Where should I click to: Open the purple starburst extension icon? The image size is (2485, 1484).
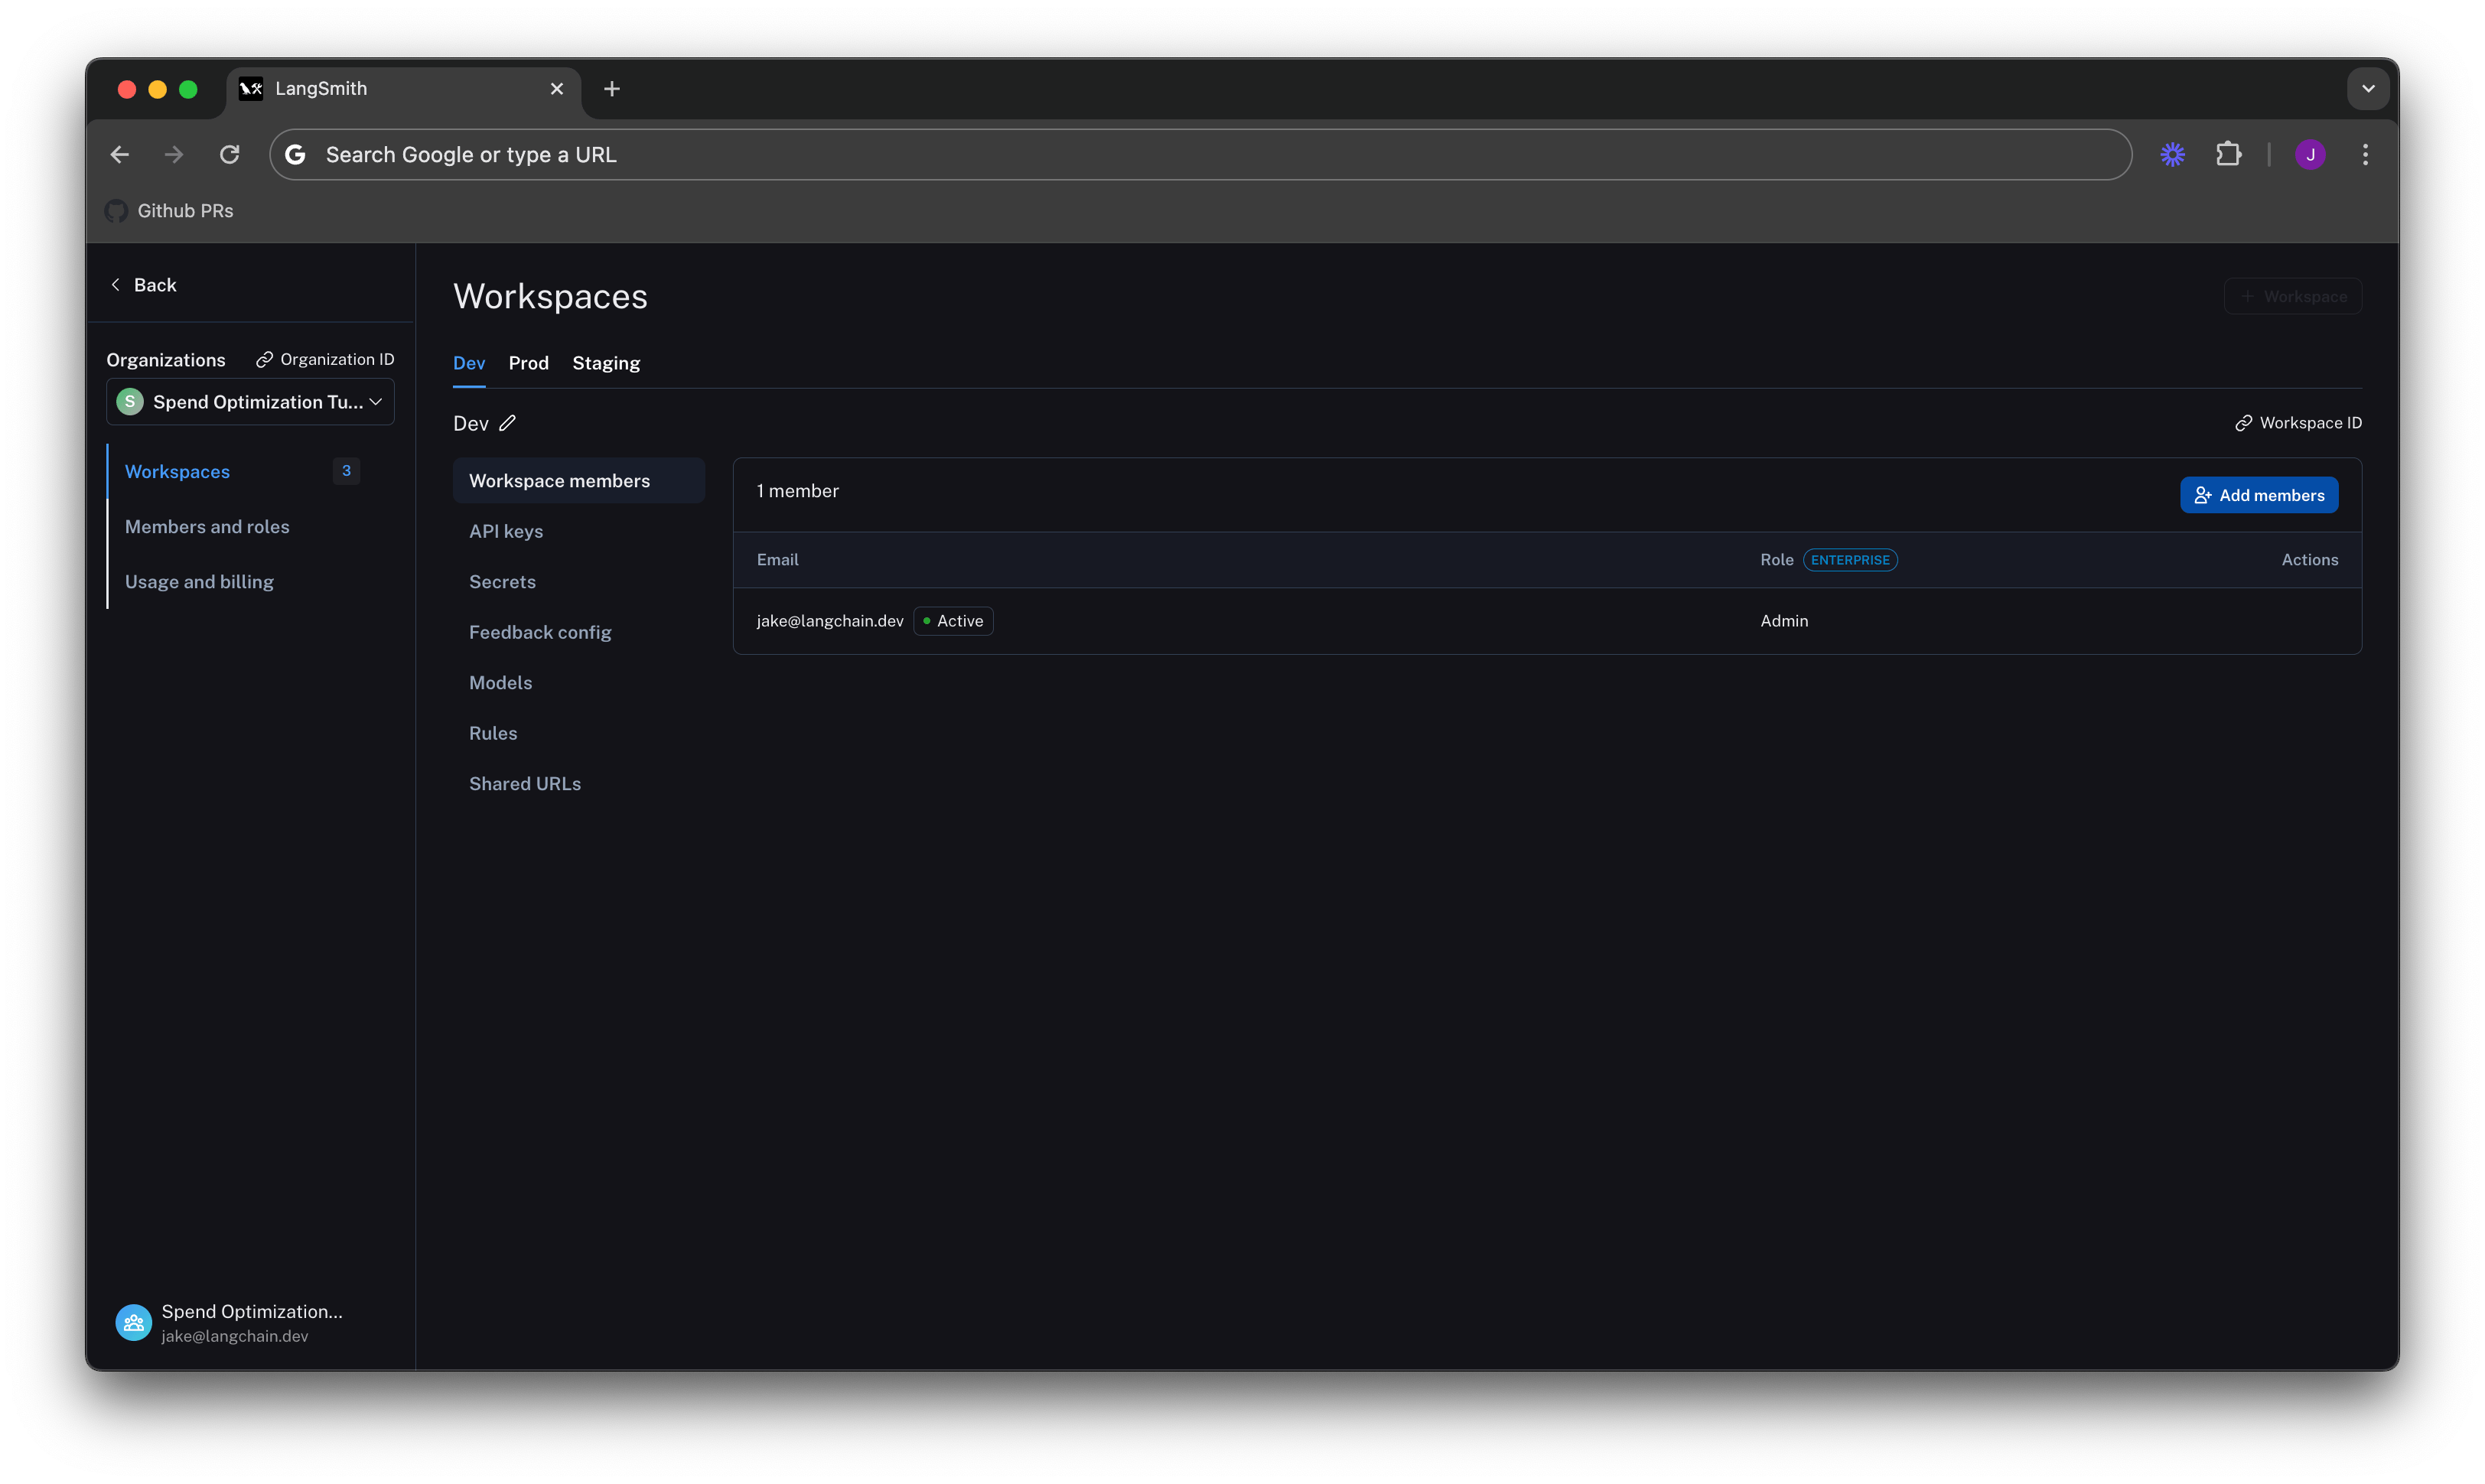[2172, 154]
